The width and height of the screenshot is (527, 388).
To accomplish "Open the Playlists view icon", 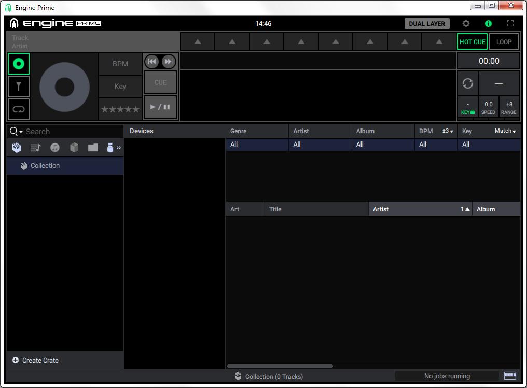I will (x=35, y=148).
